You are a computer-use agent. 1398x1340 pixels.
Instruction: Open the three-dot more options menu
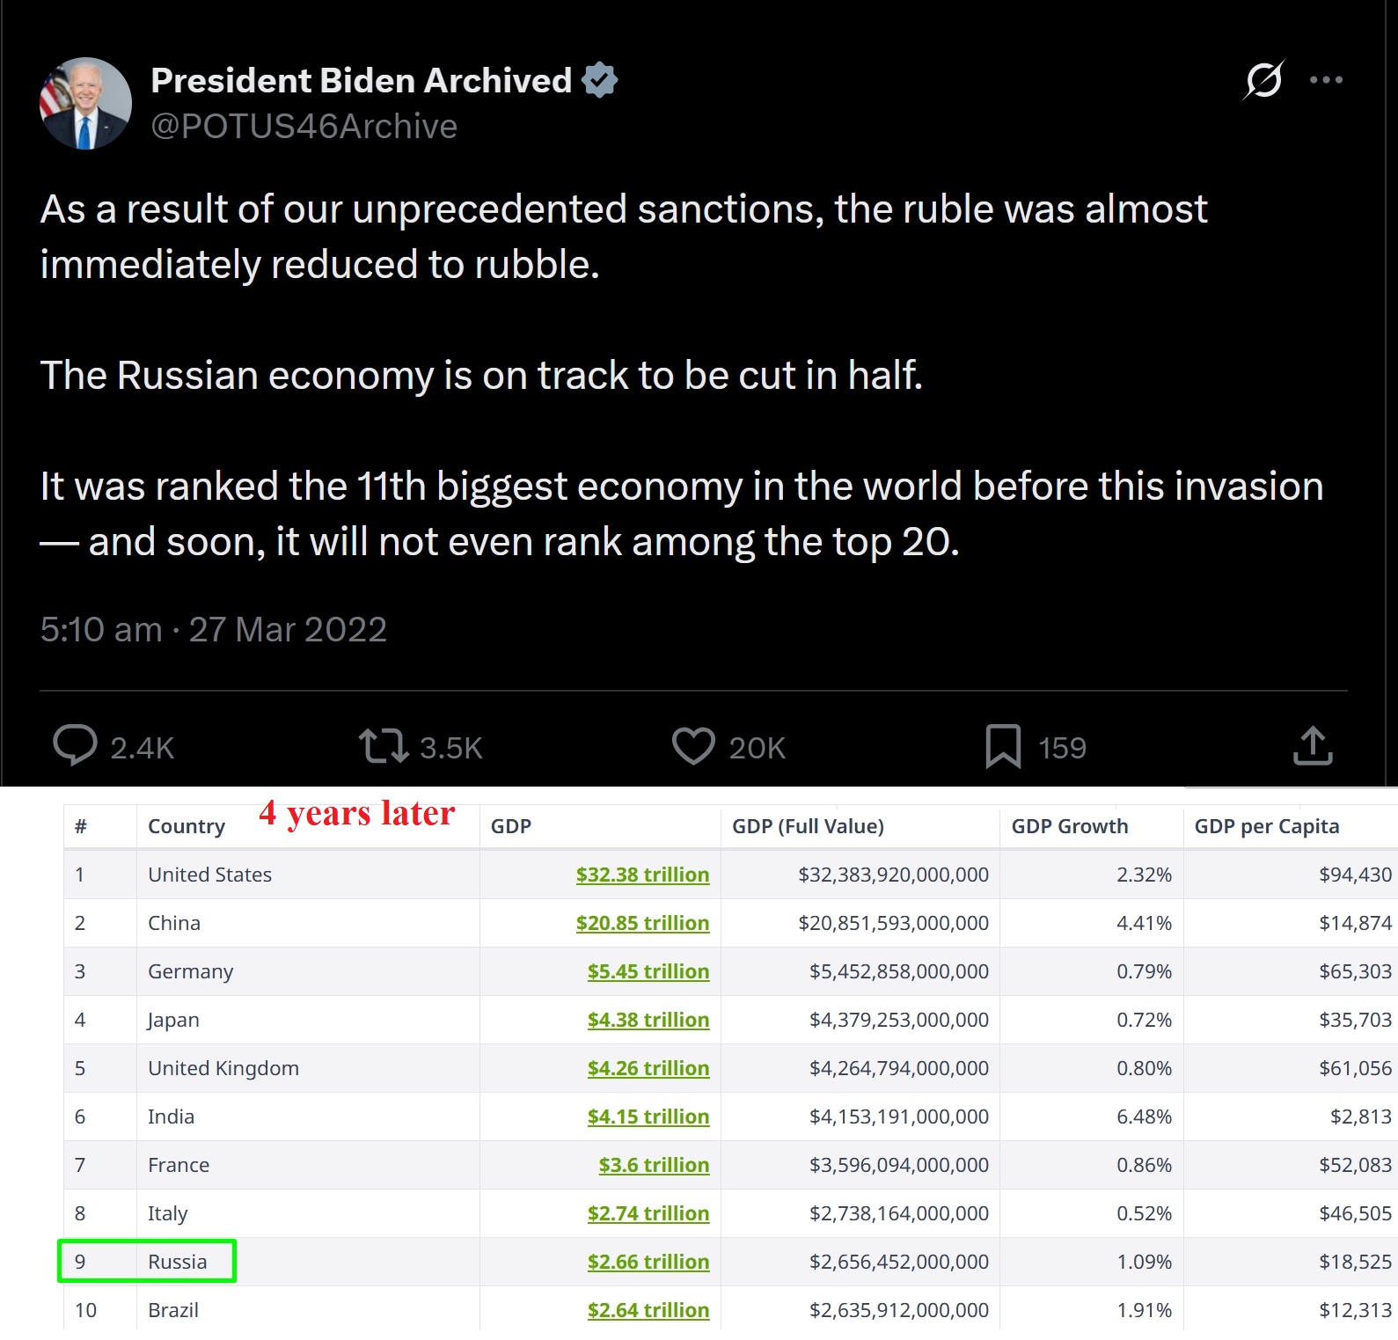point(1326,80)
